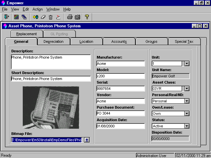211x158 pixels.
Task: Minimize the Asset Phone window
Action: [194, 26]
